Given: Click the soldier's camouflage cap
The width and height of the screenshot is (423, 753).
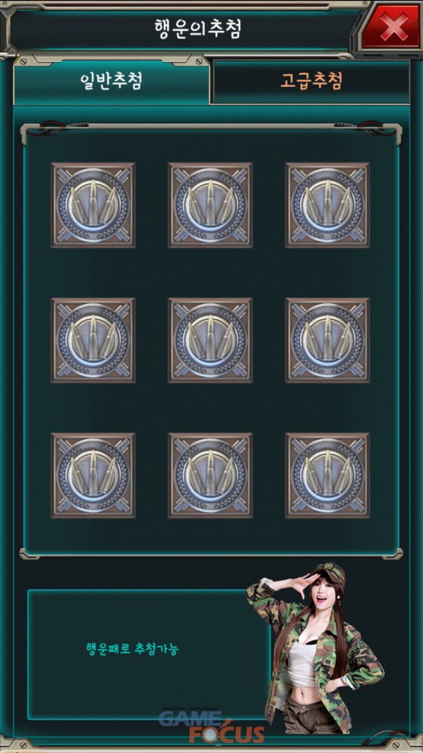Looking at the screenshot, I should [x=329, y=572].
